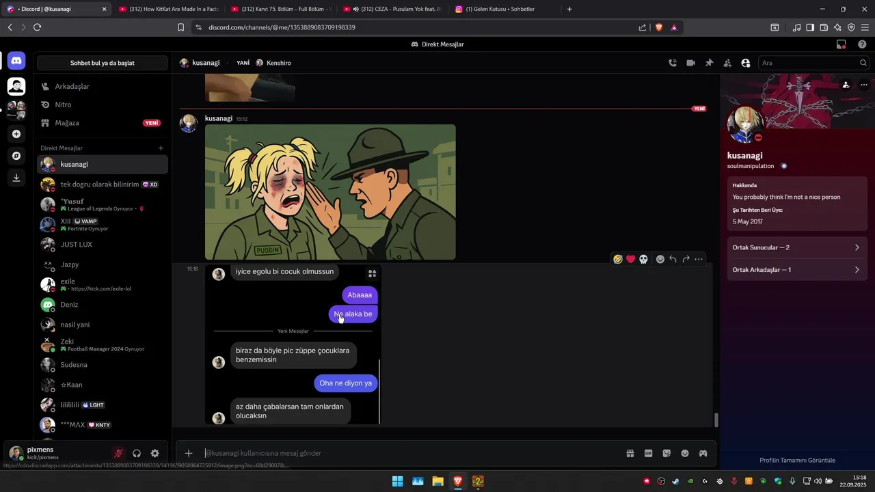Open Brave hamburger menu
This screenshot has height=492, width=875.
tap(865, 27)
